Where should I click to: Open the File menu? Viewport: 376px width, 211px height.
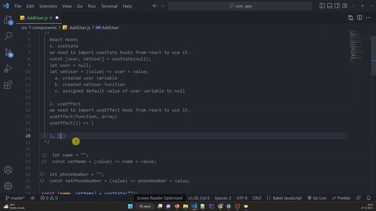18,6
